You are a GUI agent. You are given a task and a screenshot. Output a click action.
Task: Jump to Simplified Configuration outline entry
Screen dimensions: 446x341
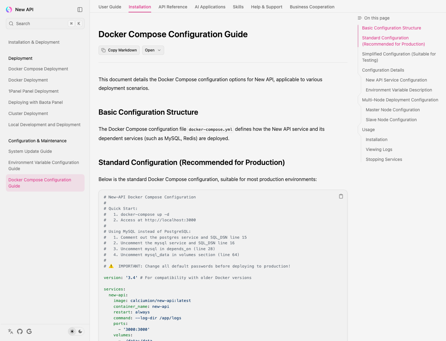click(x=399, y=57)
